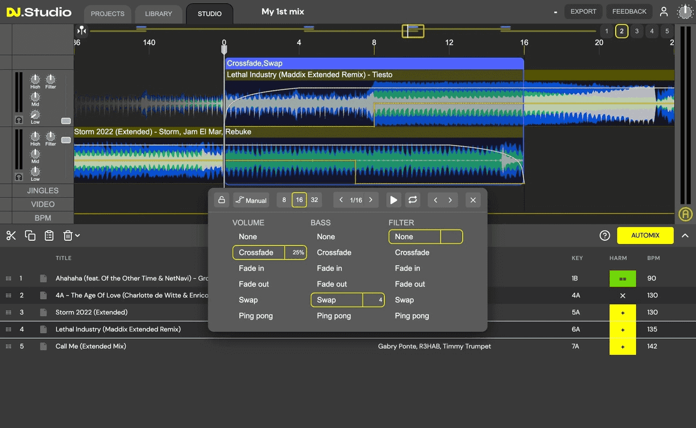This screenshot has width=696, height=428.
Task: Click the paste clipboard icon
Action: pos(49,235)
